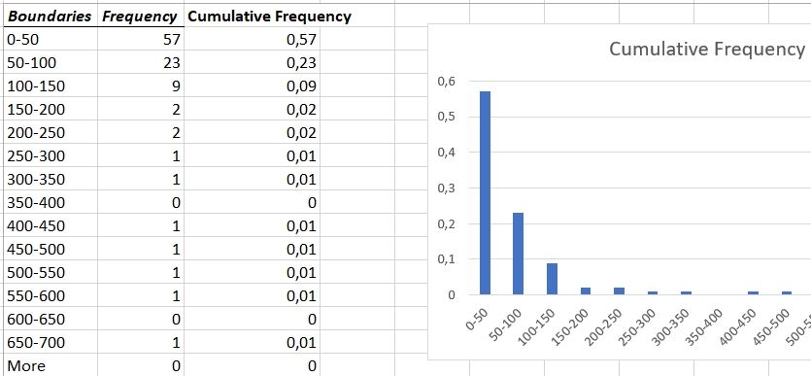Click the 100-150 bar in chart
The height and width of the screenshot is (376, 811).
point(552,279)
